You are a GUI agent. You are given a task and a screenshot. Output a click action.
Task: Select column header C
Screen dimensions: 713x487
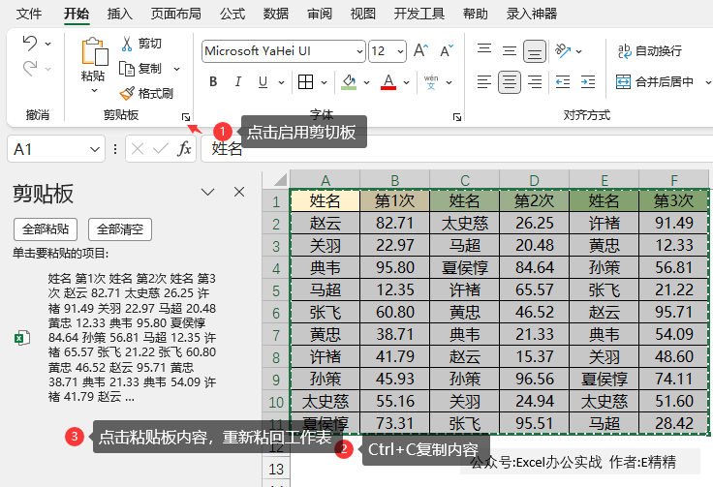[x=464, y=180]
